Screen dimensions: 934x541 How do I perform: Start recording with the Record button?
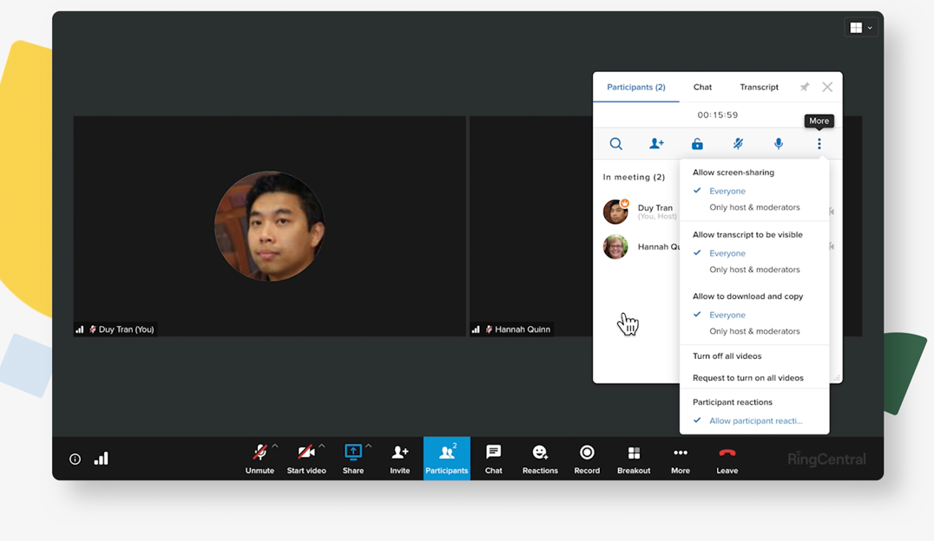click(x=587, y=459)
